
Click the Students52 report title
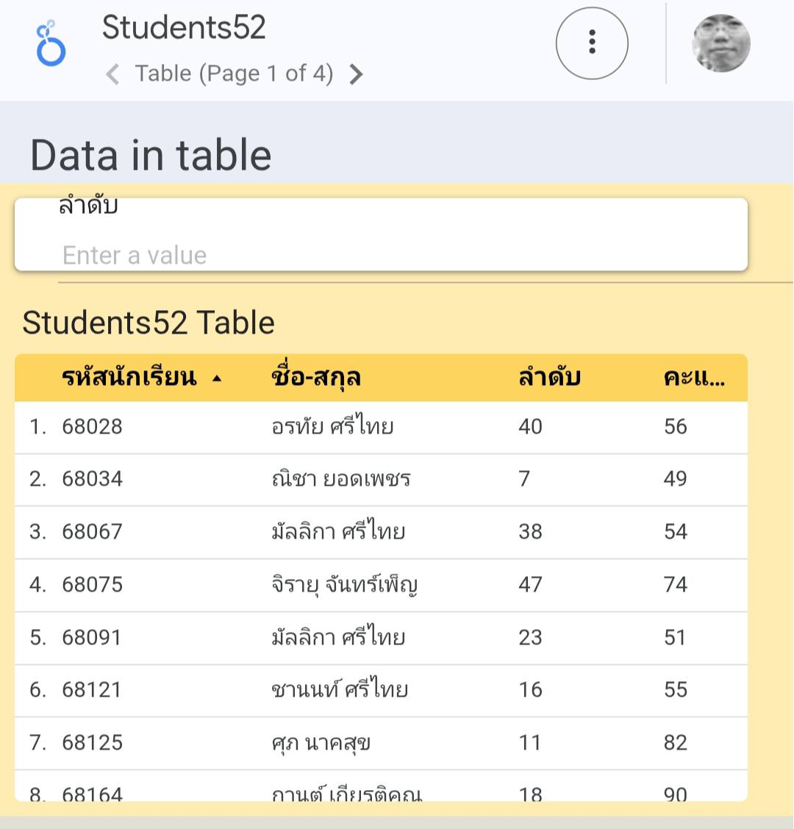tap(183, 28)
